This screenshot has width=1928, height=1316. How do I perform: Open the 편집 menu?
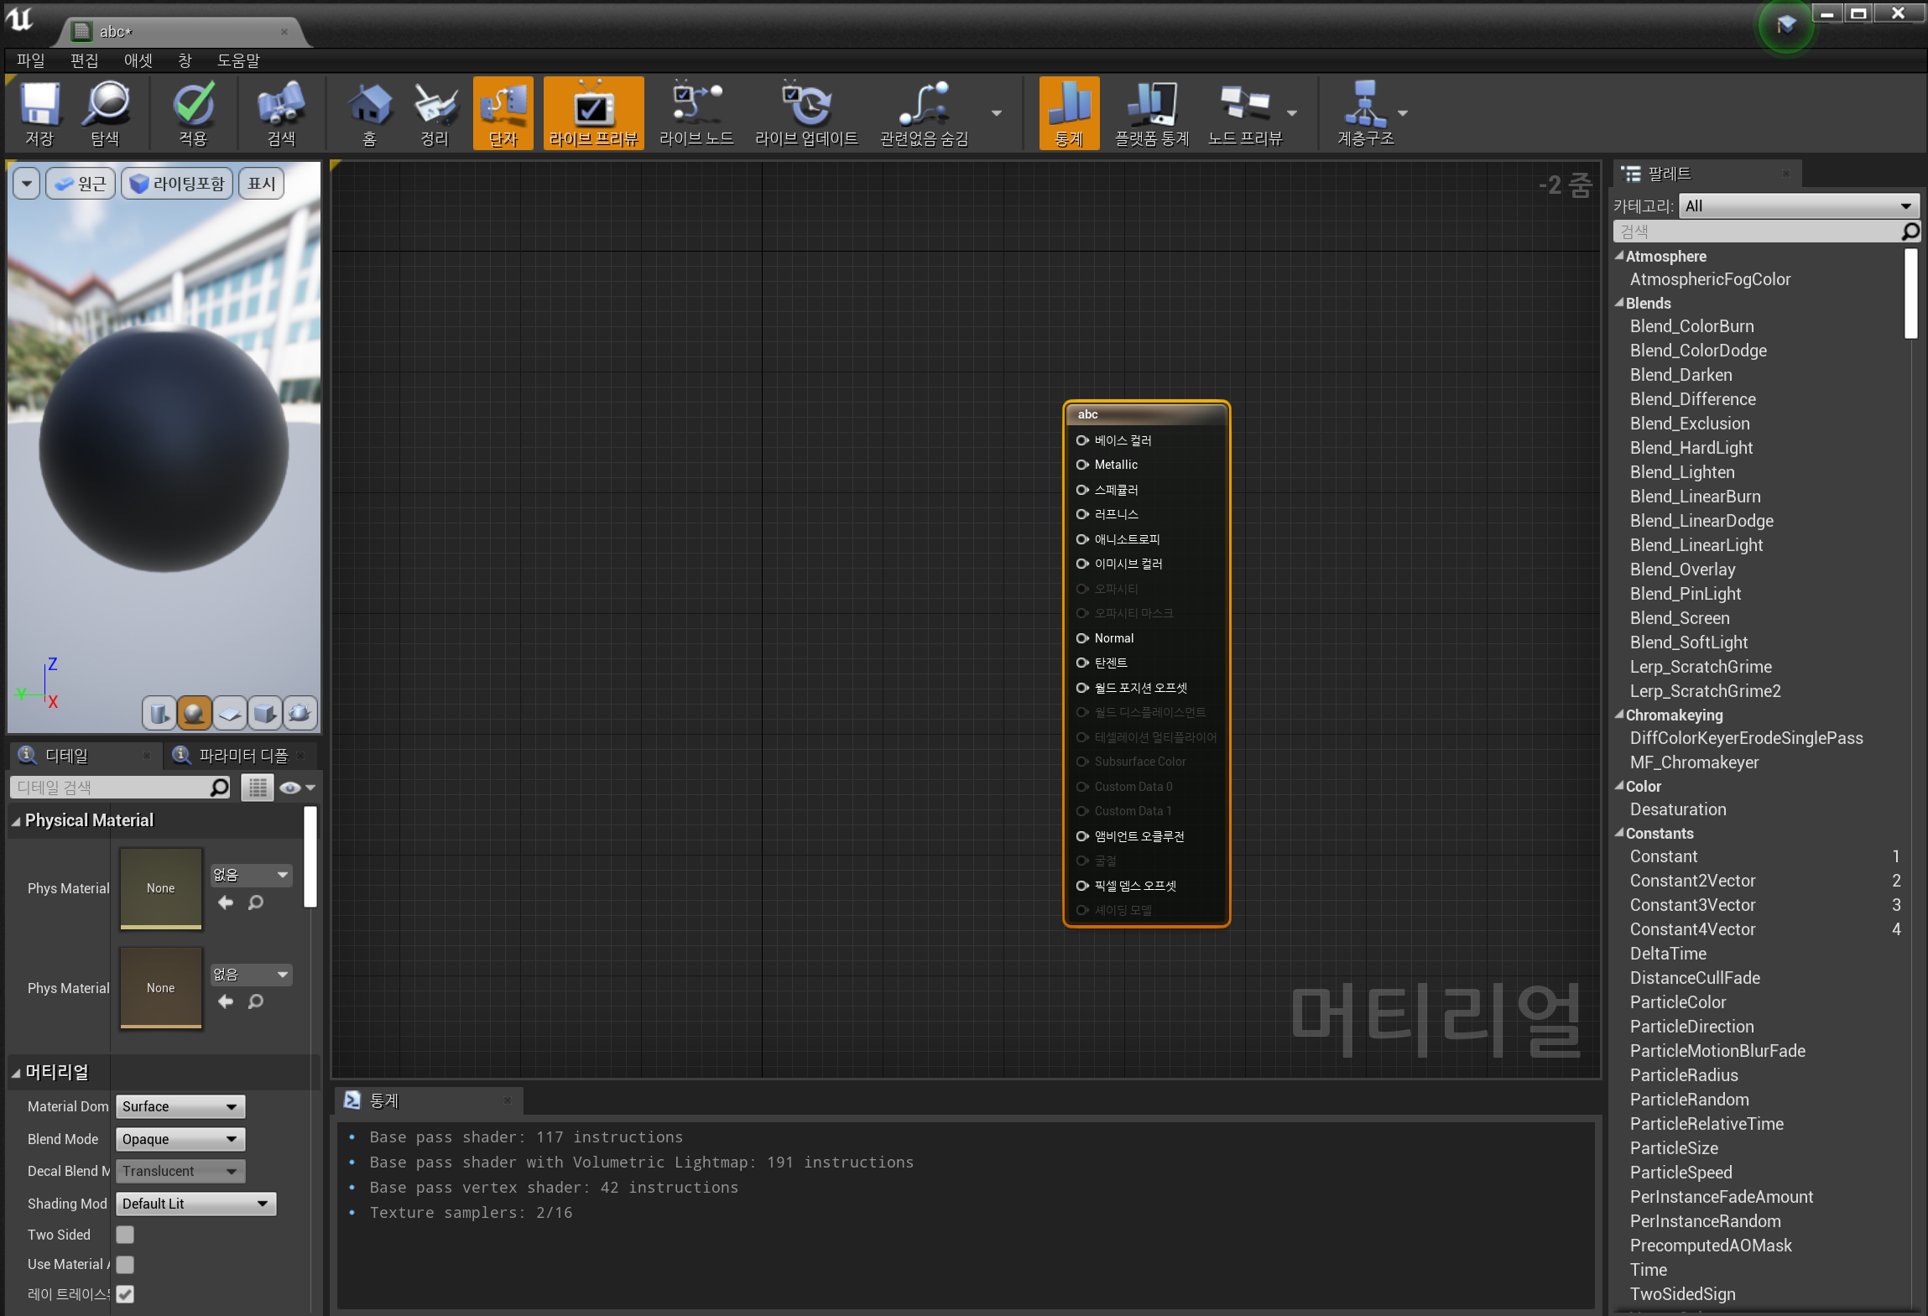click(x=85, y=60)
